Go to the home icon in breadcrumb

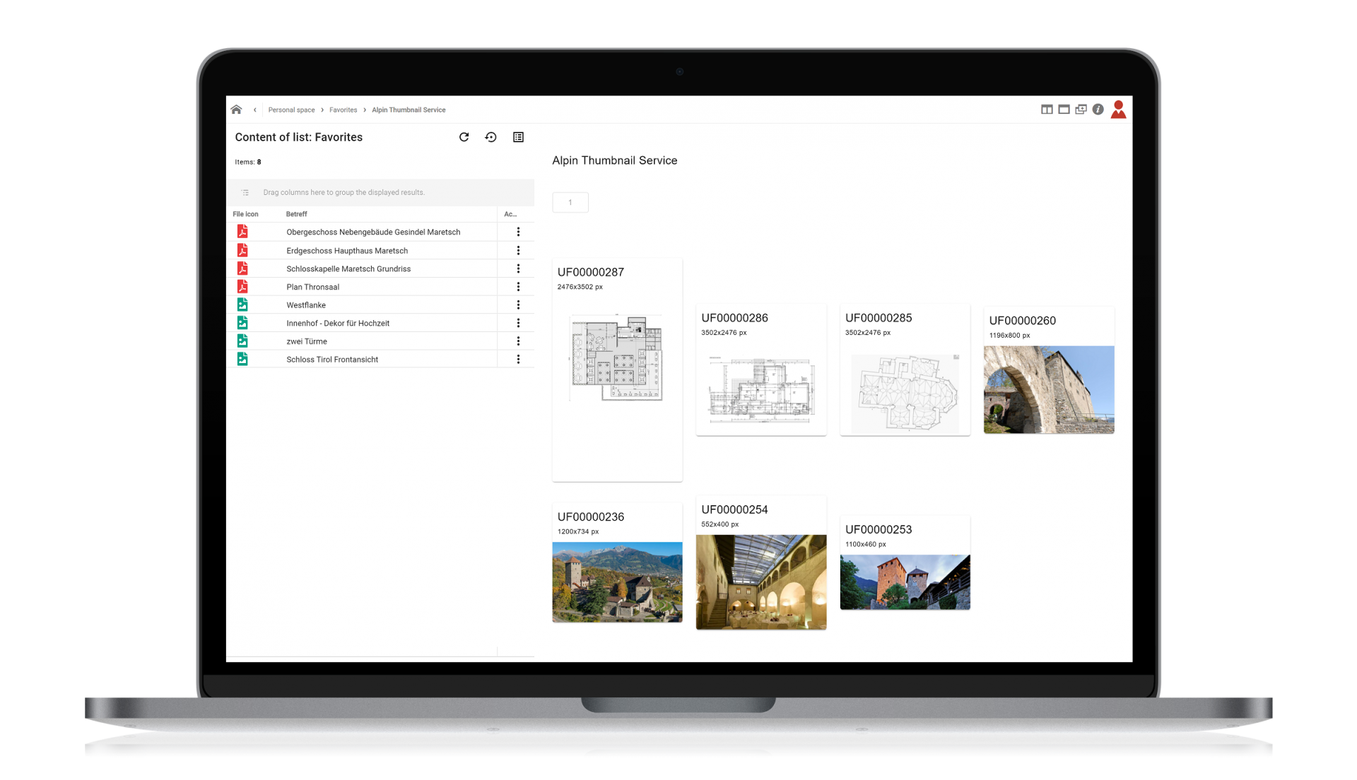236,110
